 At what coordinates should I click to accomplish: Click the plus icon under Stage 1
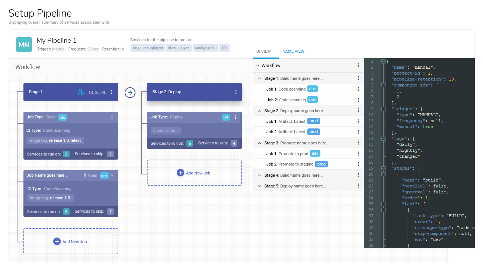tap(57, 241)
